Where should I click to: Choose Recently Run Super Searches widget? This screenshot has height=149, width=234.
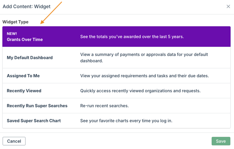click(x=37, y=106)
